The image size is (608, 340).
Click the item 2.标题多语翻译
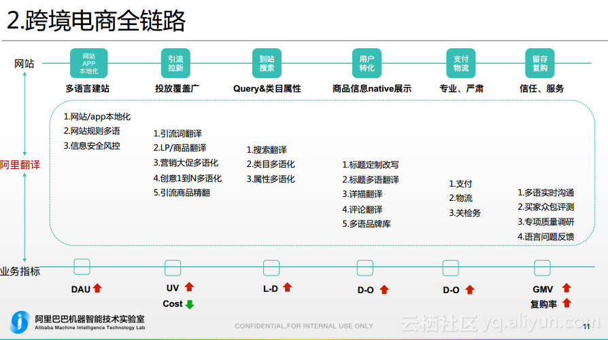[x=371, y=179]
